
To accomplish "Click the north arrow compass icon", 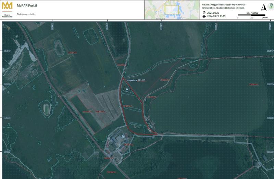I will click(263, 8).
